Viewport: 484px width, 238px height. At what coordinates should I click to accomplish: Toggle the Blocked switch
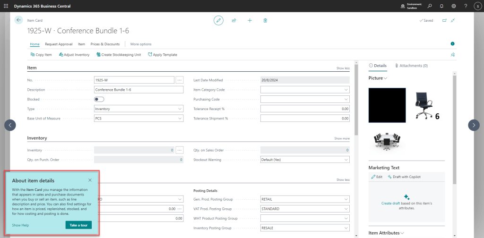99,99
